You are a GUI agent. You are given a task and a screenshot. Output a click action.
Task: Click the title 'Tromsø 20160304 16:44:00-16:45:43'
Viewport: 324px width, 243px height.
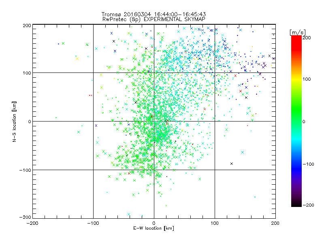[x=153, y=14]
